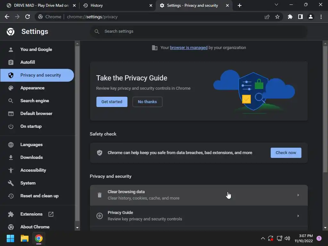
Task: Open external link icon next to Extensions
Action: [51, 214]
